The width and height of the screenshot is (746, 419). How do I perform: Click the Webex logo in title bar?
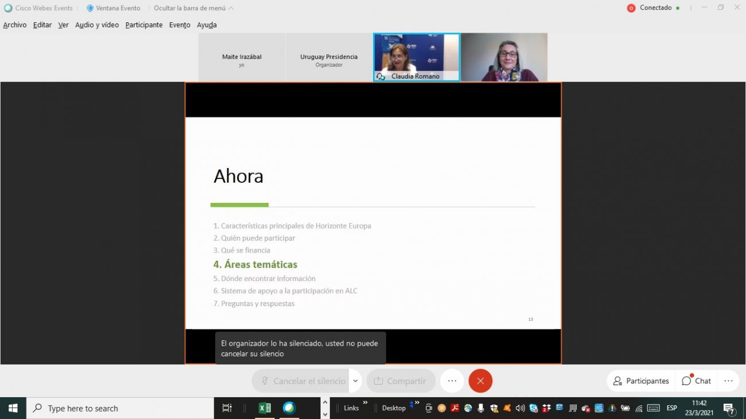click(8, 8)
